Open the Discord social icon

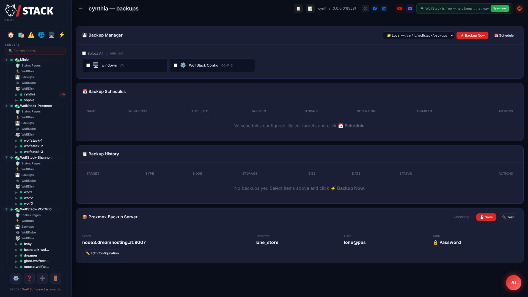(410, 9)
